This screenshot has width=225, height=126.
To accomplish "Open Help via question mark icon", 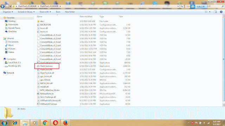I will (221, 12).
